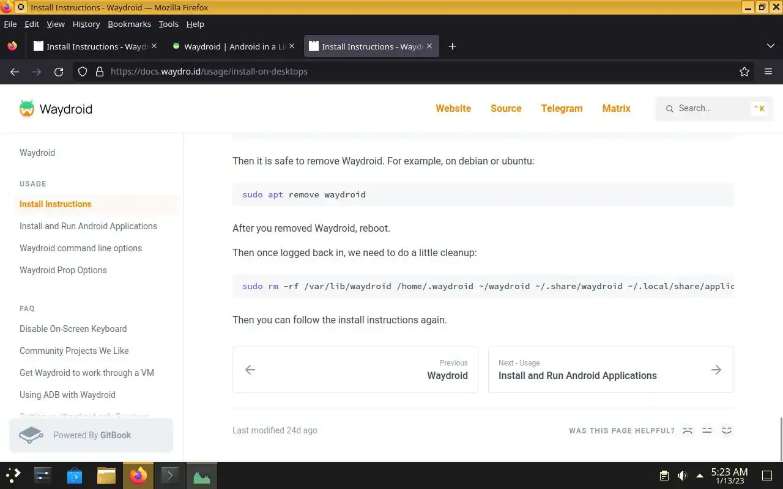Select Firefox icon in the taskbar
Viewport: 783px width, 489px height.
(138, 475)
